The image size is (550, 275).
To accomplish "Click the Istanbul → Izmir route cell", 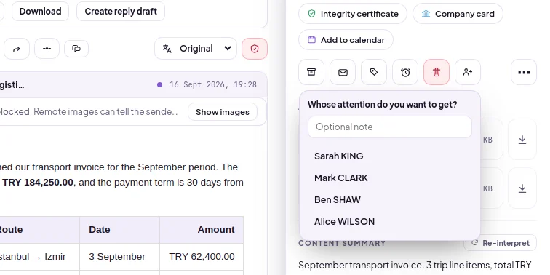I will 39,257.
